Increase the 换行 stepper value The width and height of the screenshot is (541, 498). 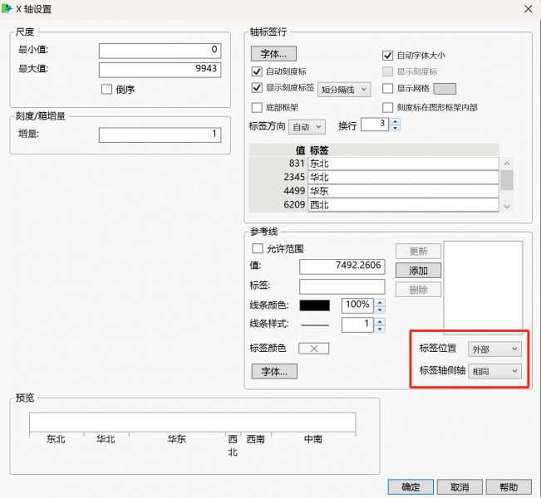(395, 121)
